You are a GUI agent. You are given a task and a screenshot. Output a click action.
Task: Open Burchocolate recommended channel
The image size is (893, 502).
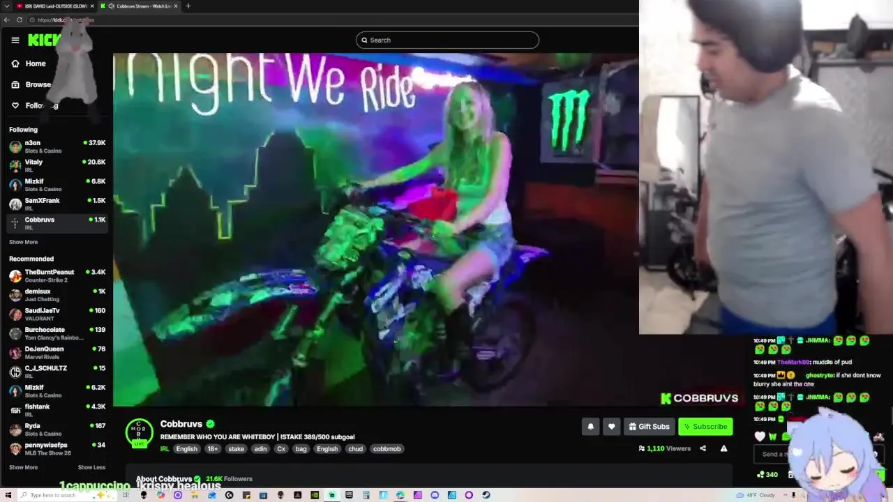(x=57, y=333)
